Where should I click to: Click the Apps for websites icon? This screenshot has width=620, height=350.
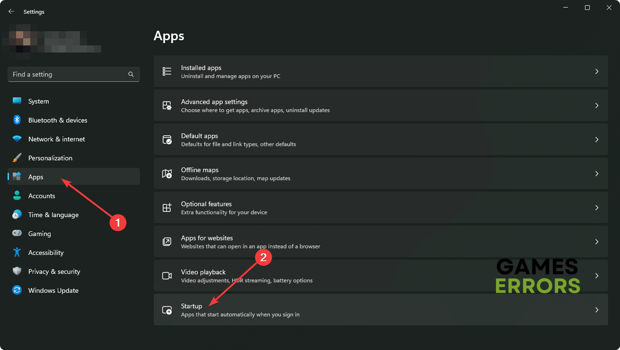[167, 242]
